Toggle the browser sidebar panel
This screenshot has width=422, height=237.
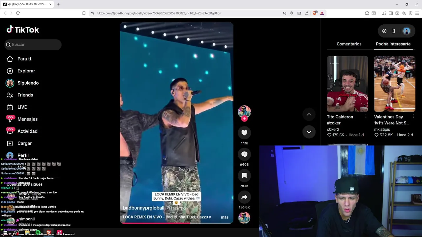391,13
